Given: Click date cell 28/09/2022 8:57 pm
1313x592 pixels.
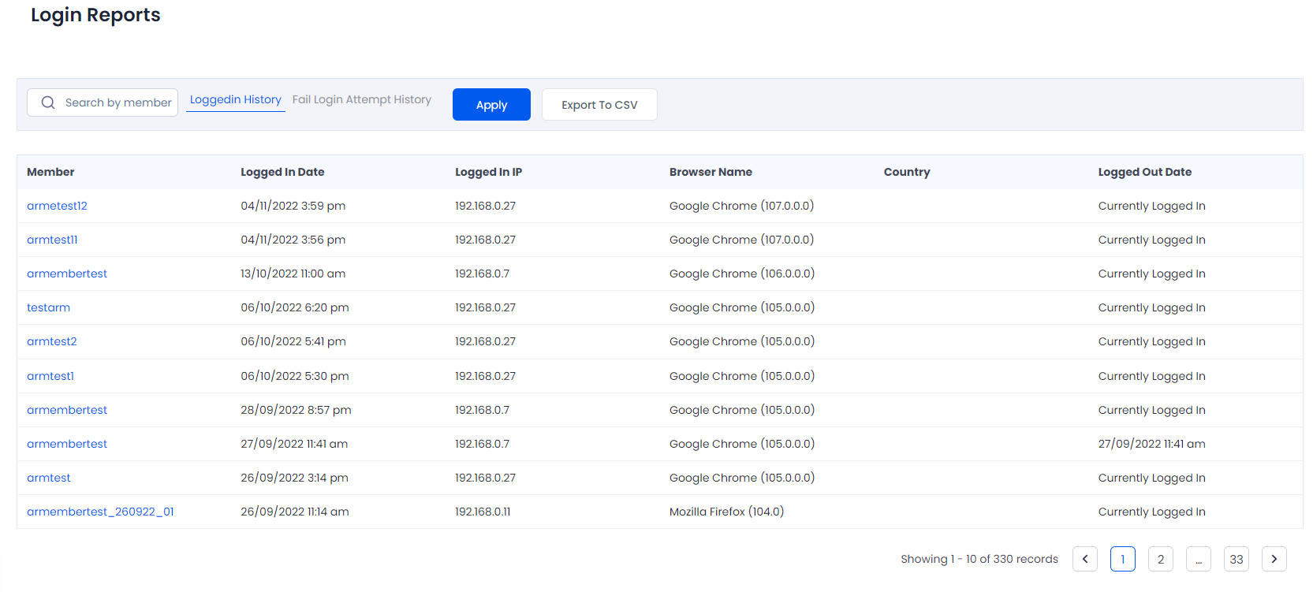Looking at the screenshot, I should point(297,410).
